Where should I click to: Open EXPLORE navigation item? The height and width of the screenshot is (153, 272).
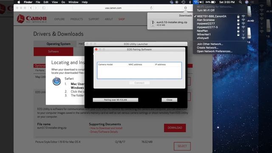point(59,19)
